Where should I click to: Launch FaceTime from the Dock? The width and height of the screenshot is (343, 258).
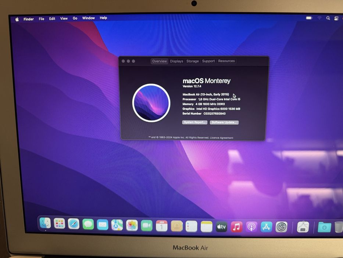(x=147, y=226)
